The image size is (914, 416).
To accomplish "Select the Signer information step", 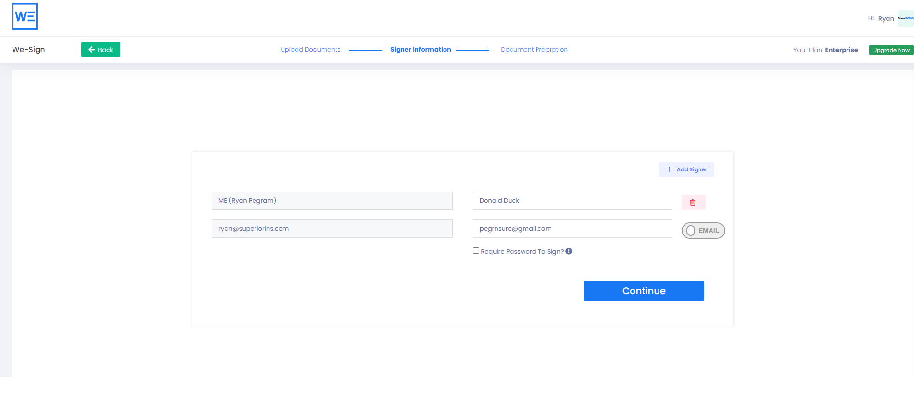I will (420, 50).
